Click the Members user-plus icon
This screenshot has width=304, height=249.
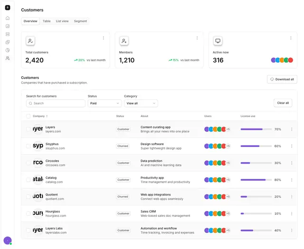pos(124,41)
